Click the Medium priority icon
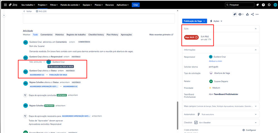This screenshot has height=133, width=278. [x=210, y=88]
